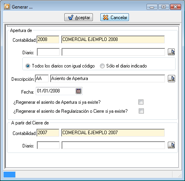Open lookup for Descripción field

[x=171, y=79]
